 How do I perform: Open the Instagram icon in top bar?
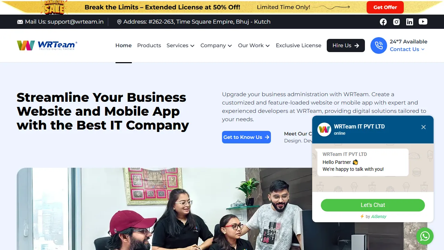pyautogui.click(x=396, y=22)
